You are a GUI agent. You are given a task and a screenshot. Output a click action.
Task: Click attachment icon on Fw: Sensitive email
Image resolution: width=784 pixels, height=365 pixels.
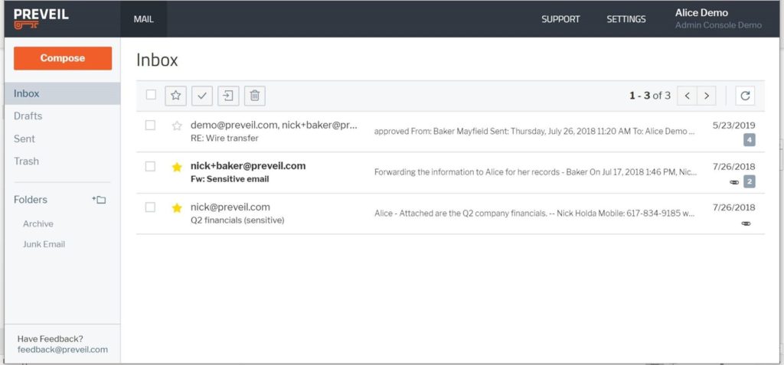pos(734,182)
